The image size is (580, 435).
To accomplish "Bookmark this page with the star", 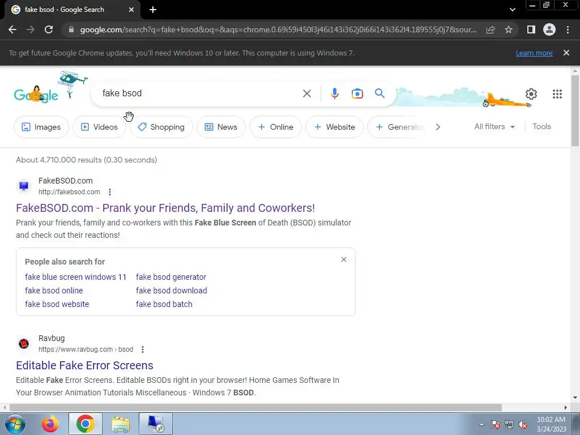I will pyautogui.click(x=509, y=29).
